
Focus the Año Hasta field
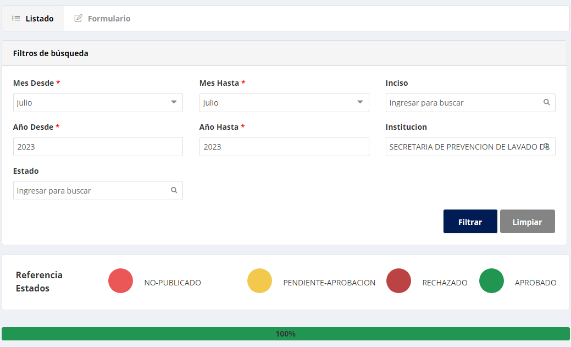click(284, 146)
